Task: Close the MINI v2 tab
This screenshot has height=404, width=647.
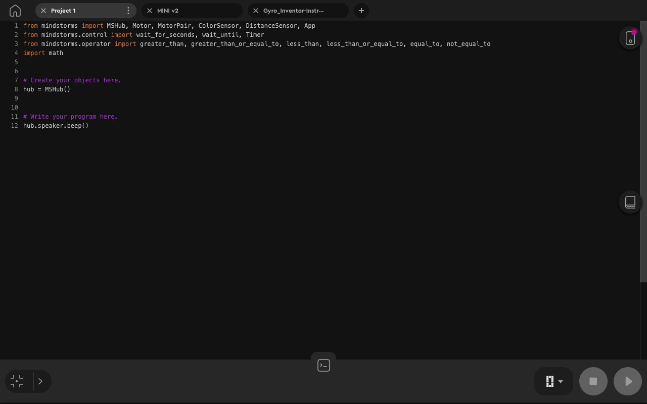Action: tap(150, 11)
